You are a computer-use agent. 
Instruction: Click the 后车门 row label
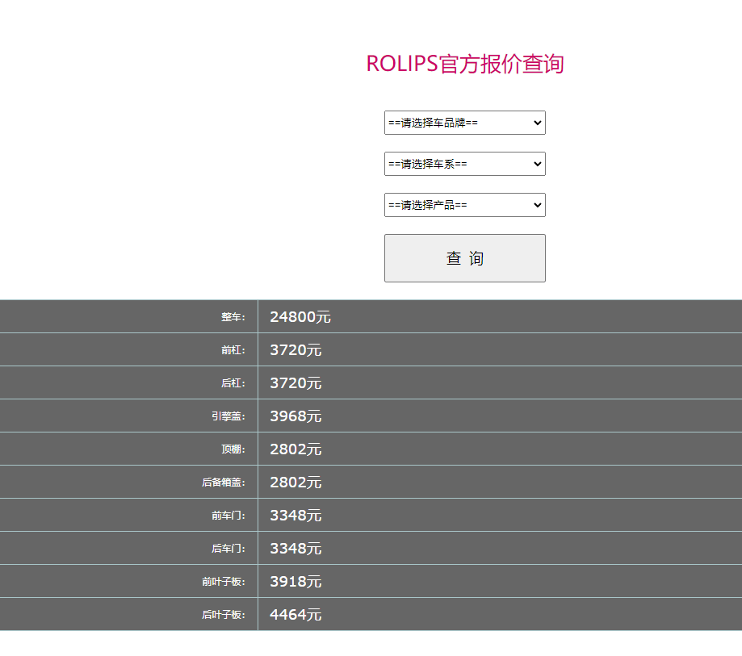coord(228,549)
